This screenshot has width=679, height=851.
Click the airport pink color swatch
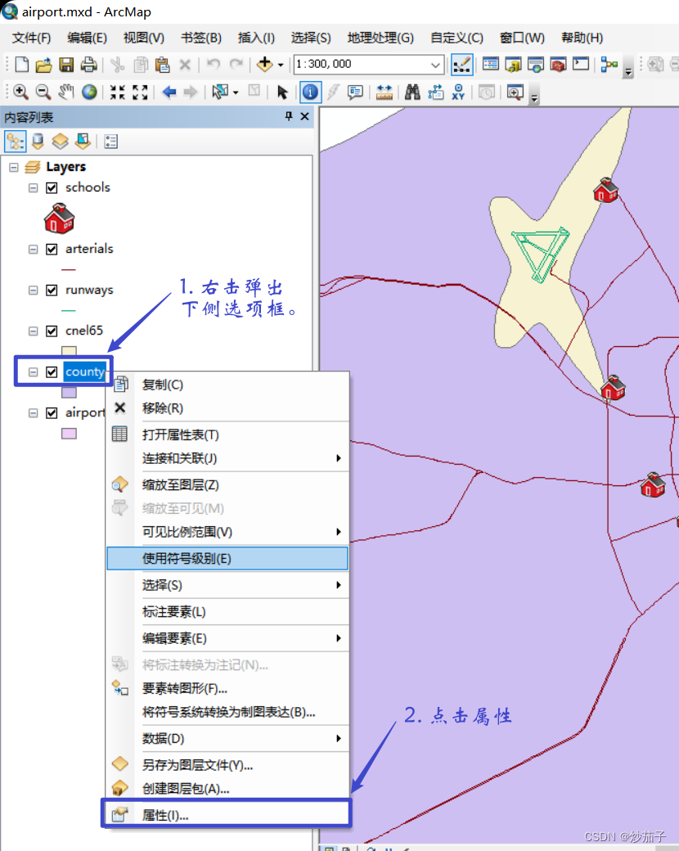pos(69,434)
